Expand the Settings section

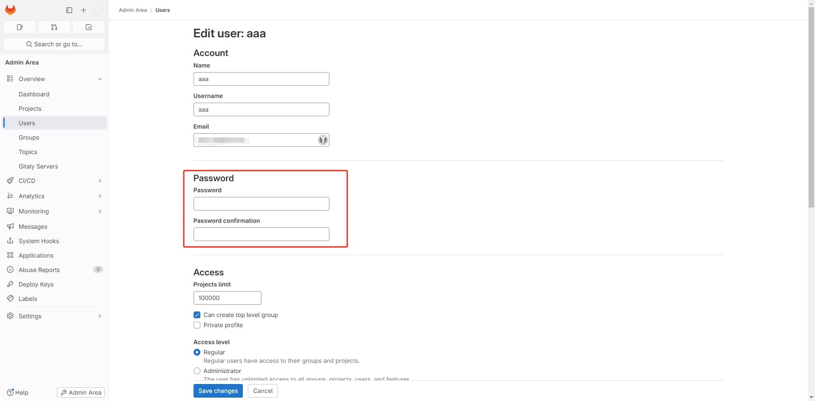99,316
